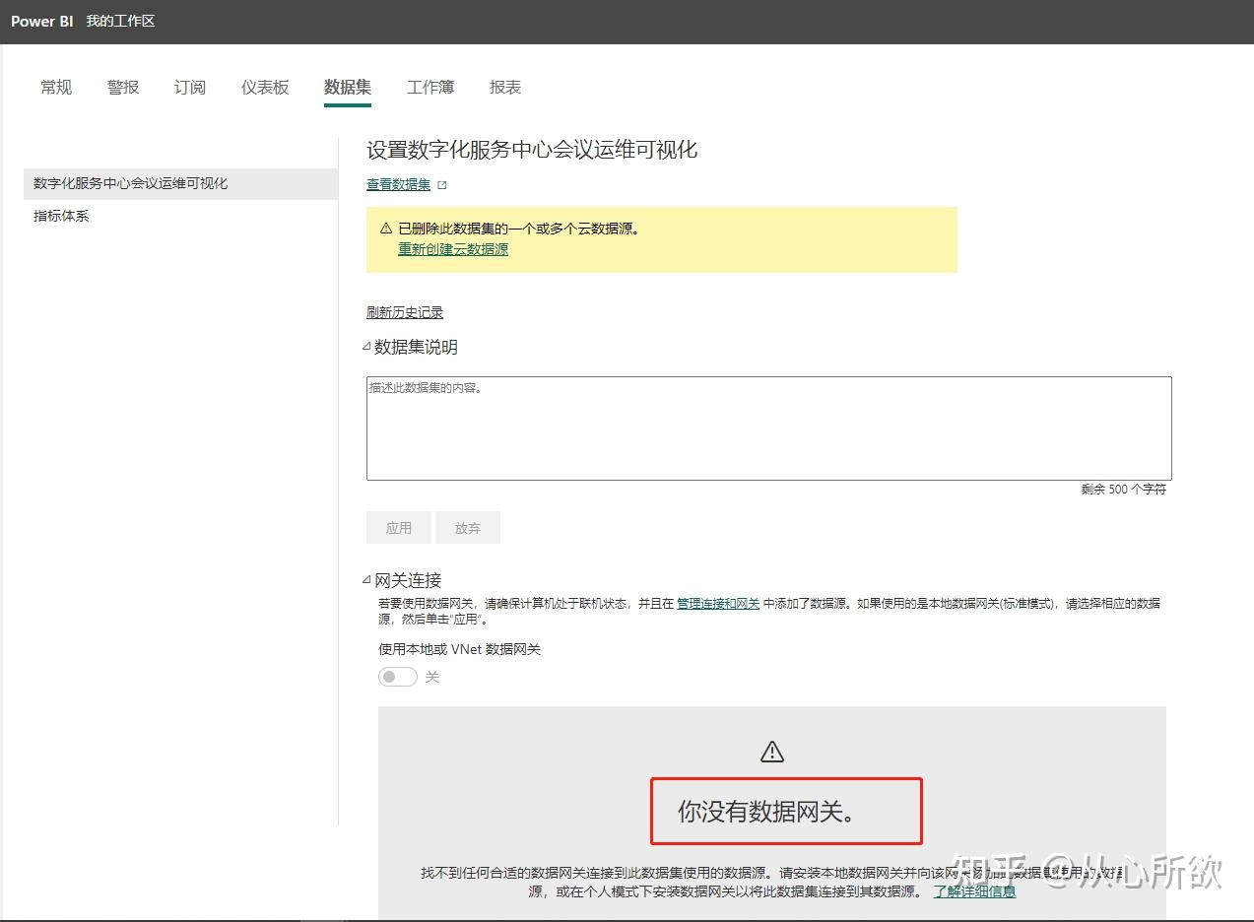This screenshot has height=922, width=1254.
Task: Select 指标体系 in the left sidebar
Action: click(60, 215)
